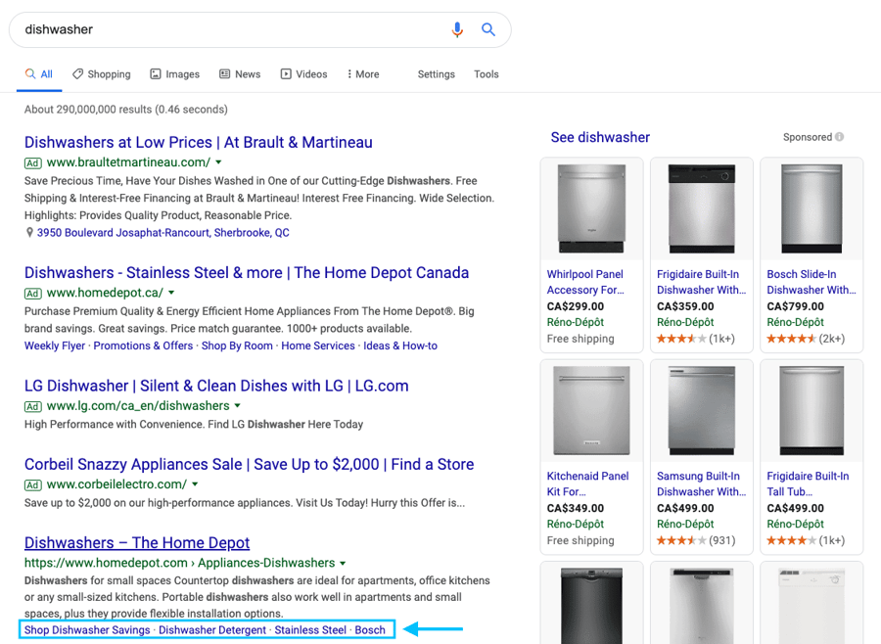
Task: Click the location pin icon beside Sherbrooke address
Action: pos(29,232)
